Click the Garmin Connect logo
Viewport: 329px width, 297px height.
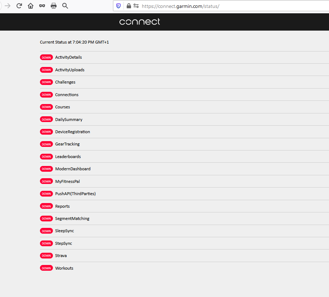(140, 22)
